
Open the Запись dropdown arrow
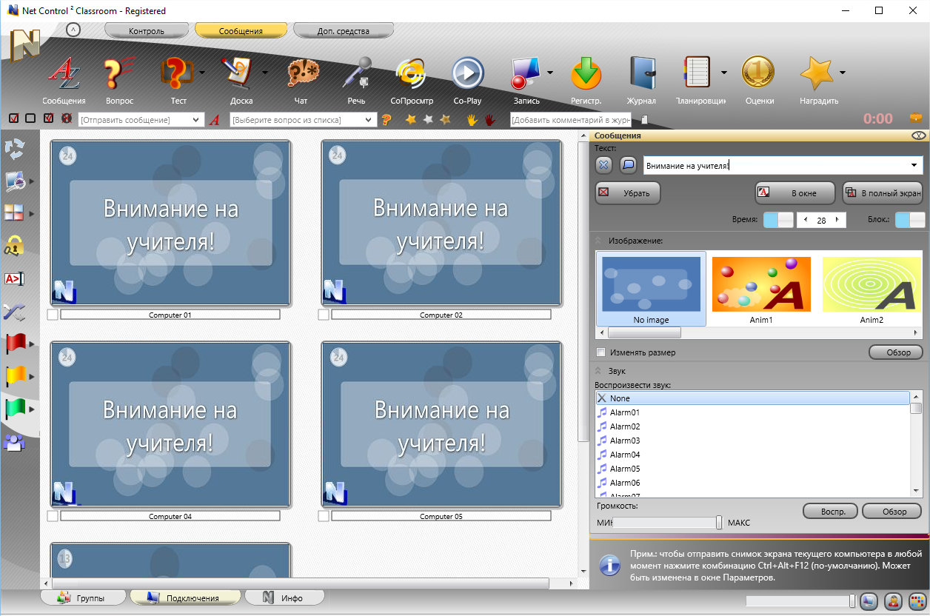click(550, 73)
